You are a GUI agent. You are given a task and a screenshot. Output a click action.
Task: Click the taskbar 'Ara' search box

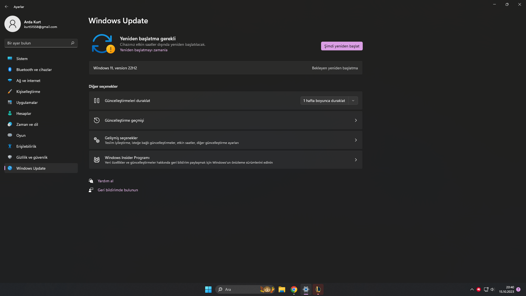(x=245, y=289)
